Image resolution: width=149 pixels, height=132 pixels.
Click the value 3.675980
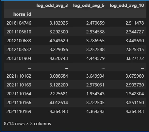135,76
